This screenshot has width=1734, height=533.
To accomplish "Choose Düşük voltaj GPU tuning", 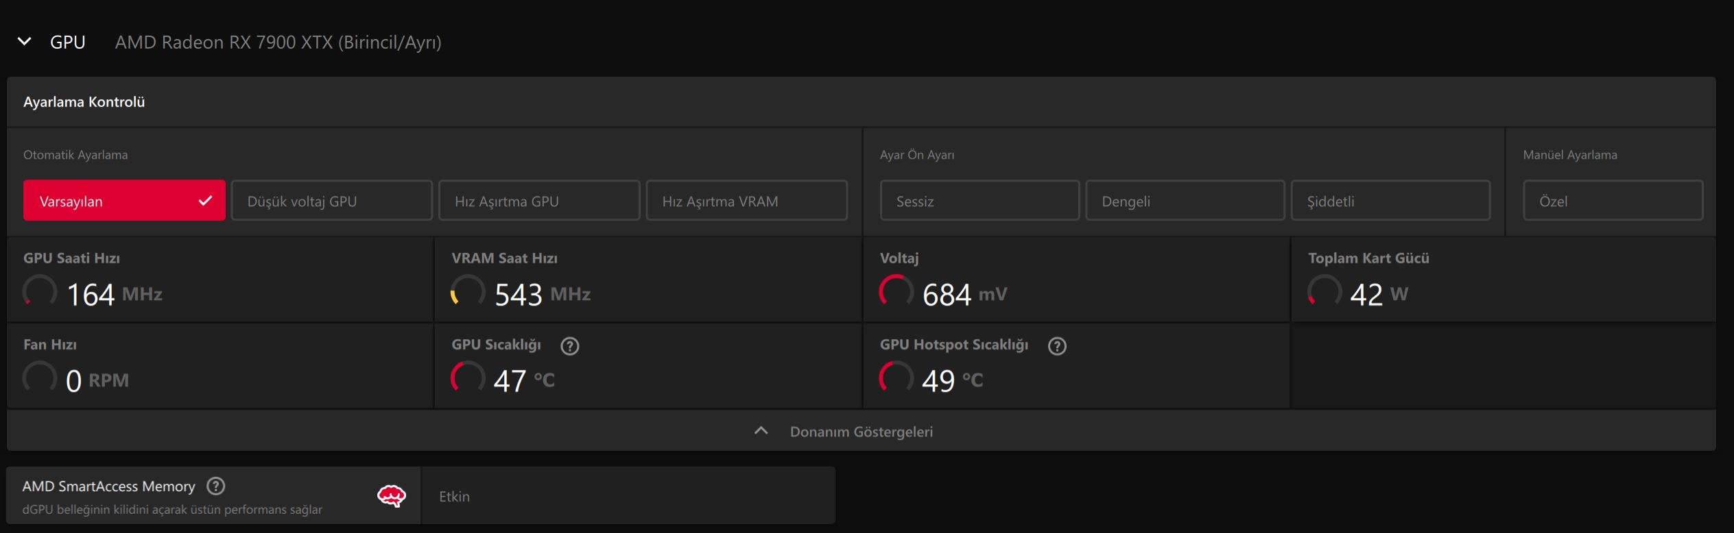I will click(x=332, y=201).
